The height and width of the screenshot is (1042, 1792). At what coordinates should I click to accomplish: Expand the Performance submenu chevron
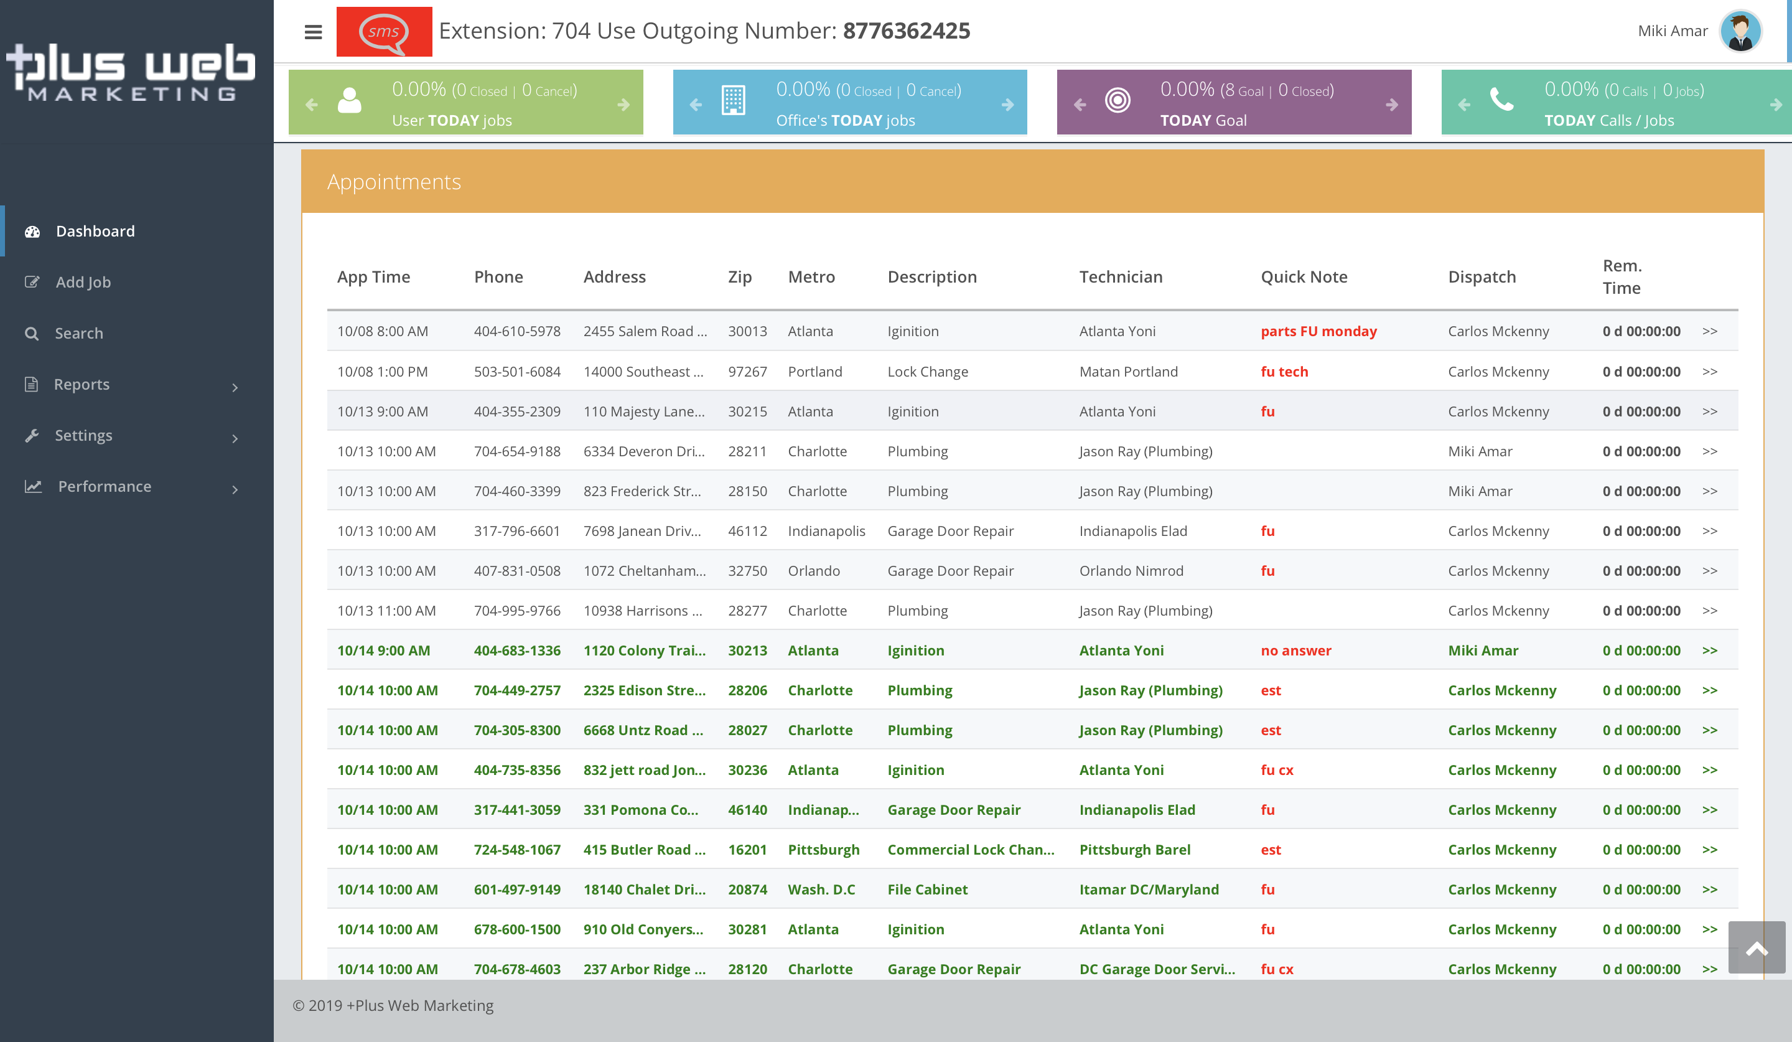pos(235,490)
